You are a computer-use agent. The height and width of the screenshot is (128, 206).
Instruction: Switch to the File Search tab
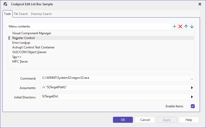(21, 14)
